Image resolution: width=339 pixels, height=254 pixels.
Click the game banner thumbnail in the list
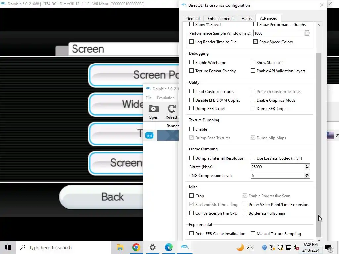tap(168, 135)
